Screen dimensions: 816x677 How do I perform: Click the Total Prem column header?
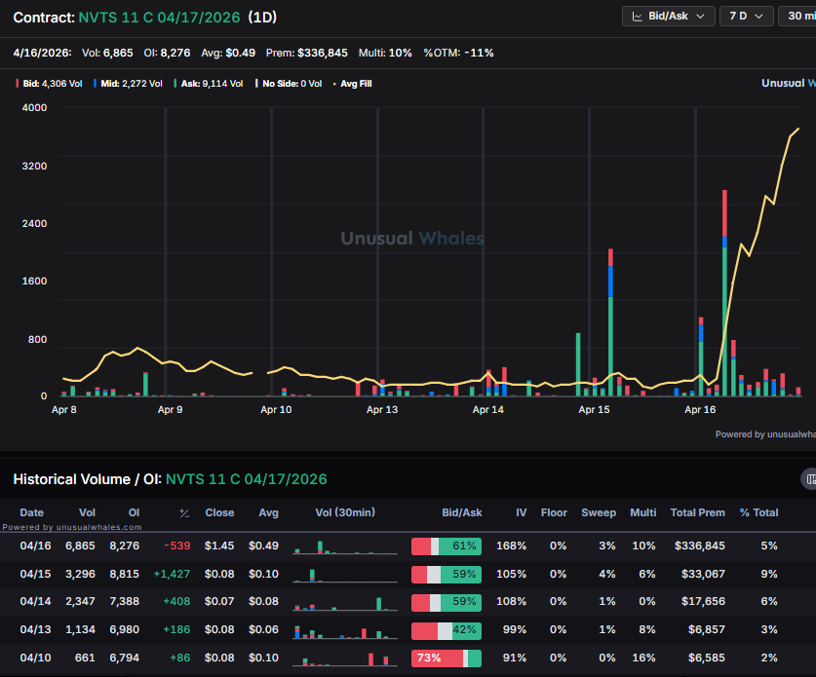698,512
